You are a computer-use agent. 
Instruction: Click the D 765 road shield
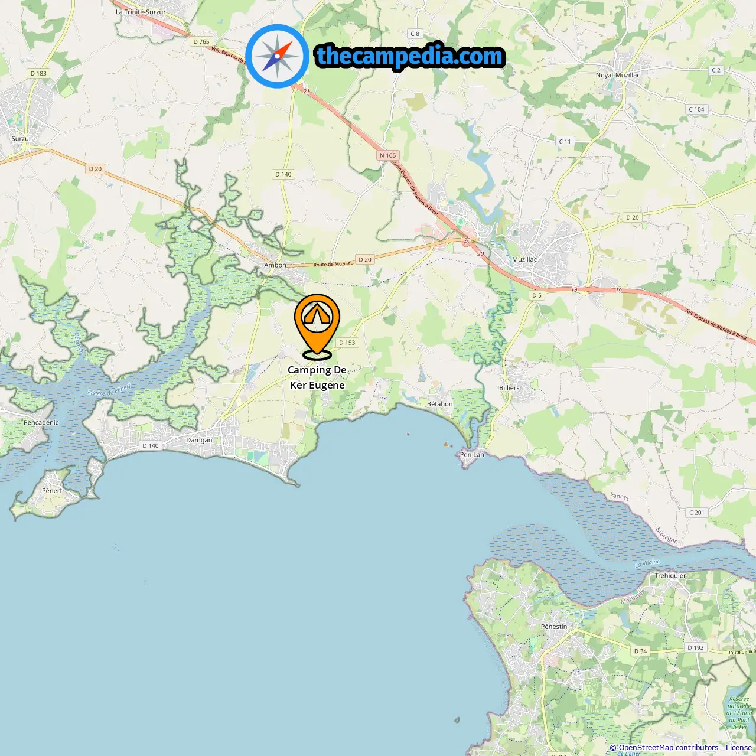[201, 41]
